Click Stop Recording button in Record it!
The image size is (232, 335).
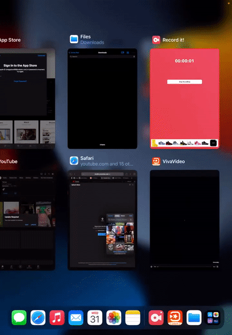point(184,81)
